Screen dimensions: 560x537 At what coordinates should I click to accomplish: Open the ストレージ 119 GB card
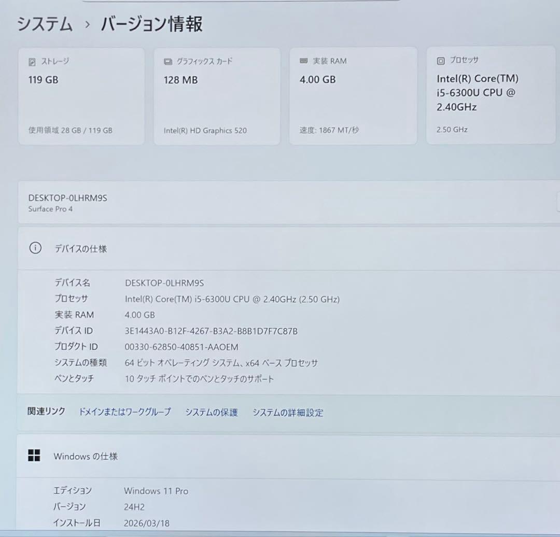point(81,96)
